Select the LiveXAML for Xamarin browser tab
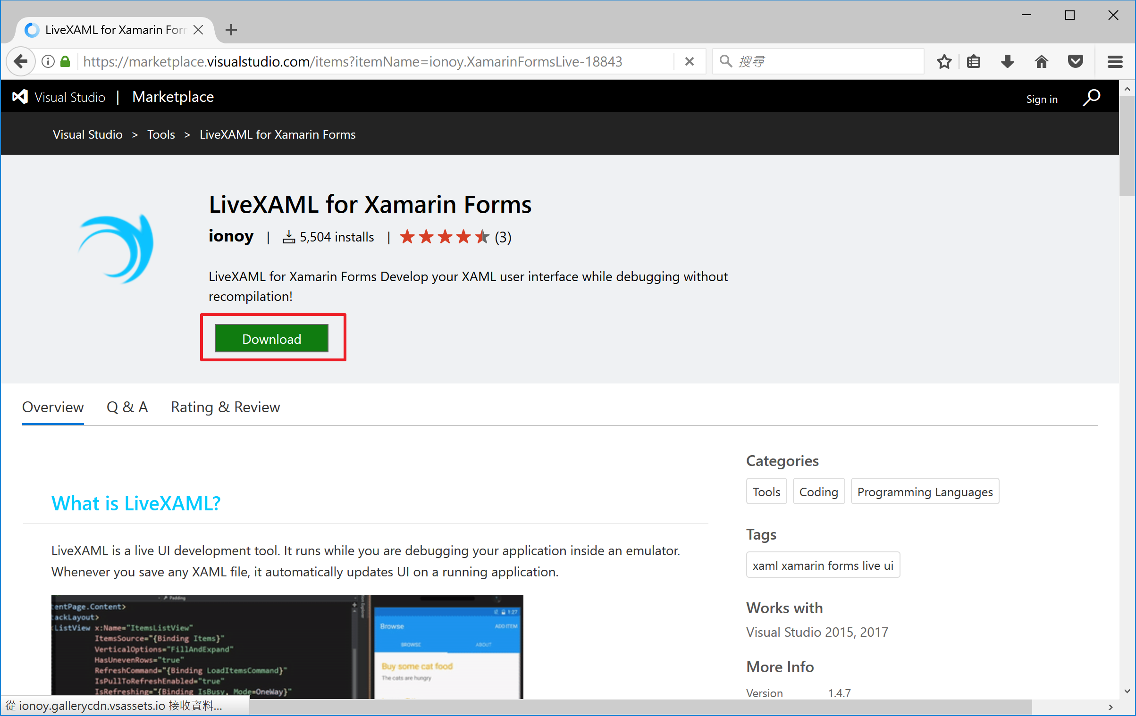 [x=115, y=30]
